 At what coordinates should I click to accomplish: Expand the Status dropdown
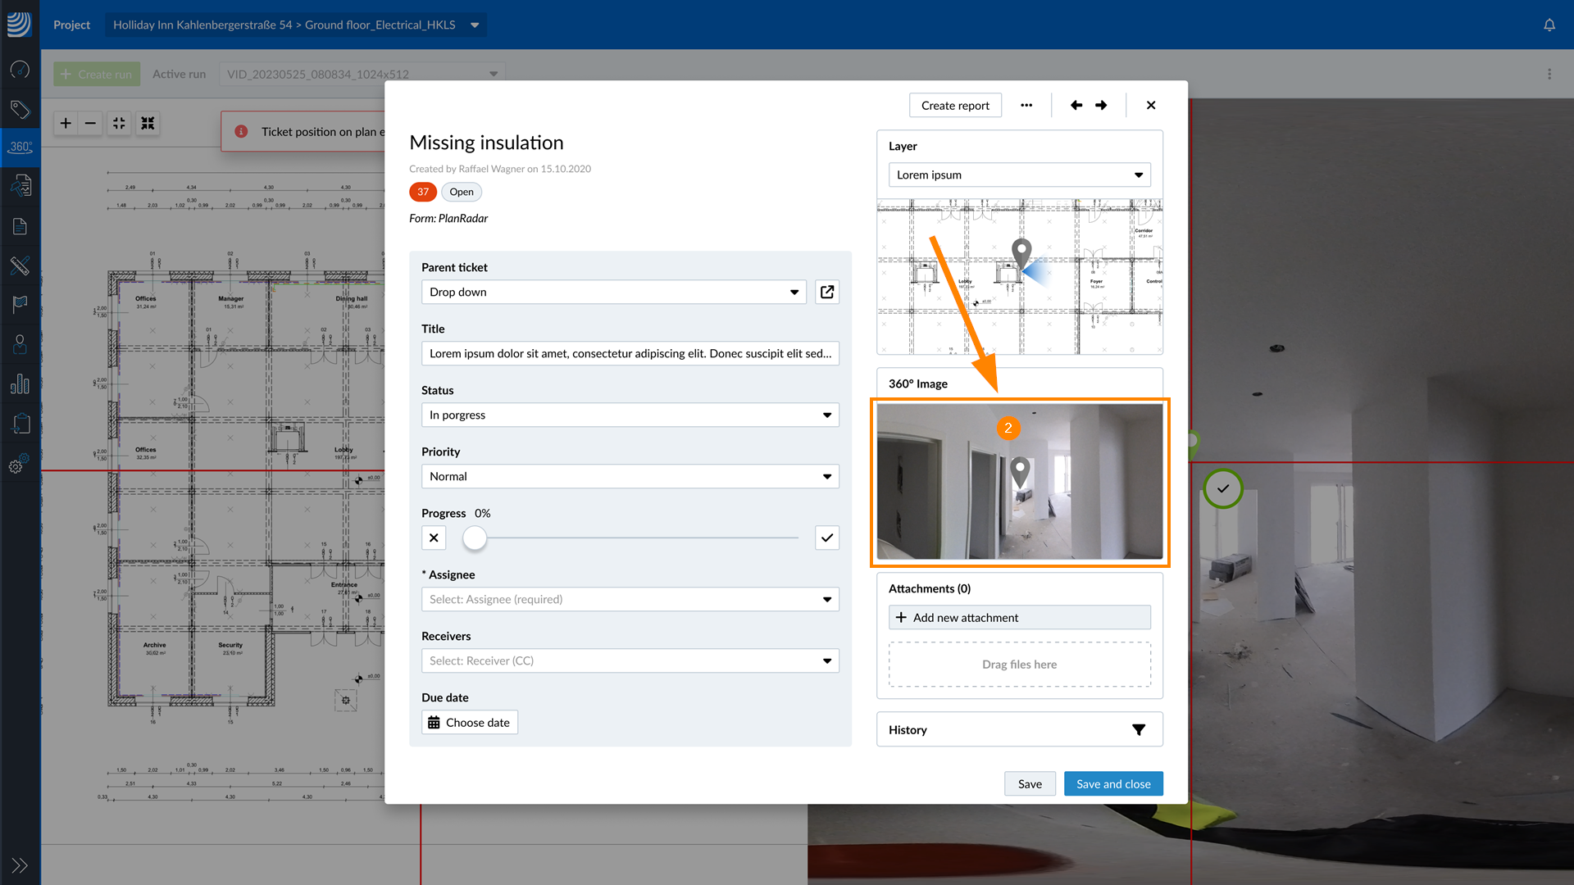click(630, 415)
